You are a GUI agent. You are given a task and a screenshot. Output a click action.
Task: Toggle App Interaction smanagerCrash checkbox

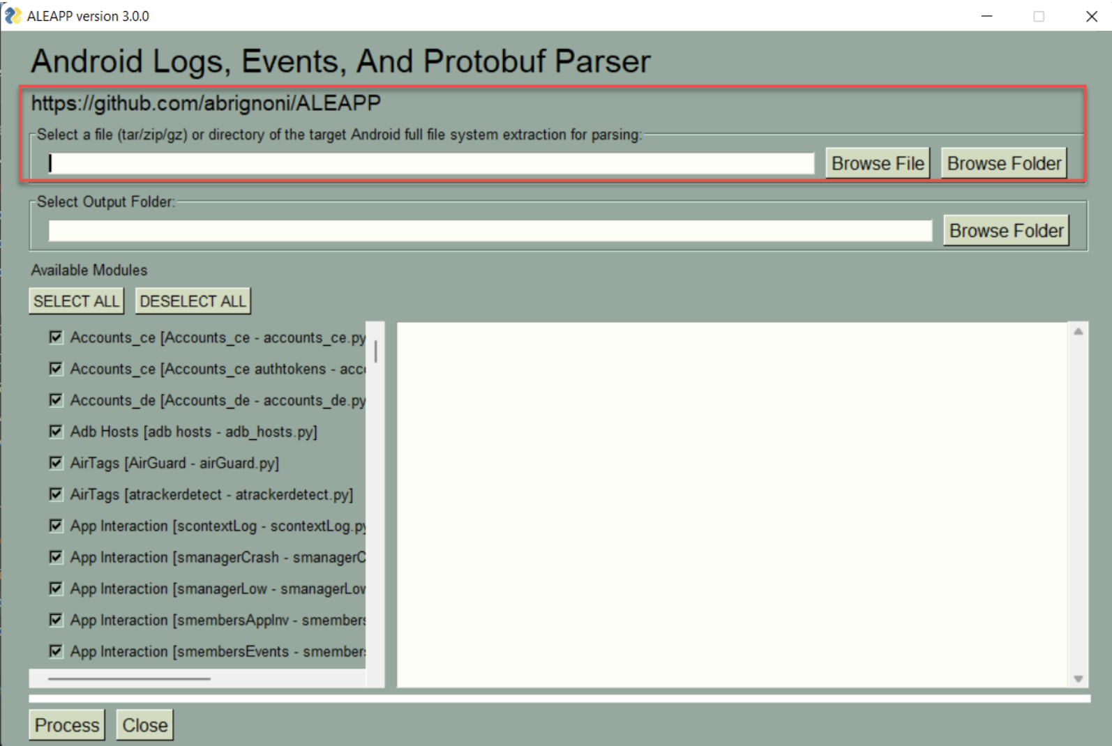coord(56,557)
